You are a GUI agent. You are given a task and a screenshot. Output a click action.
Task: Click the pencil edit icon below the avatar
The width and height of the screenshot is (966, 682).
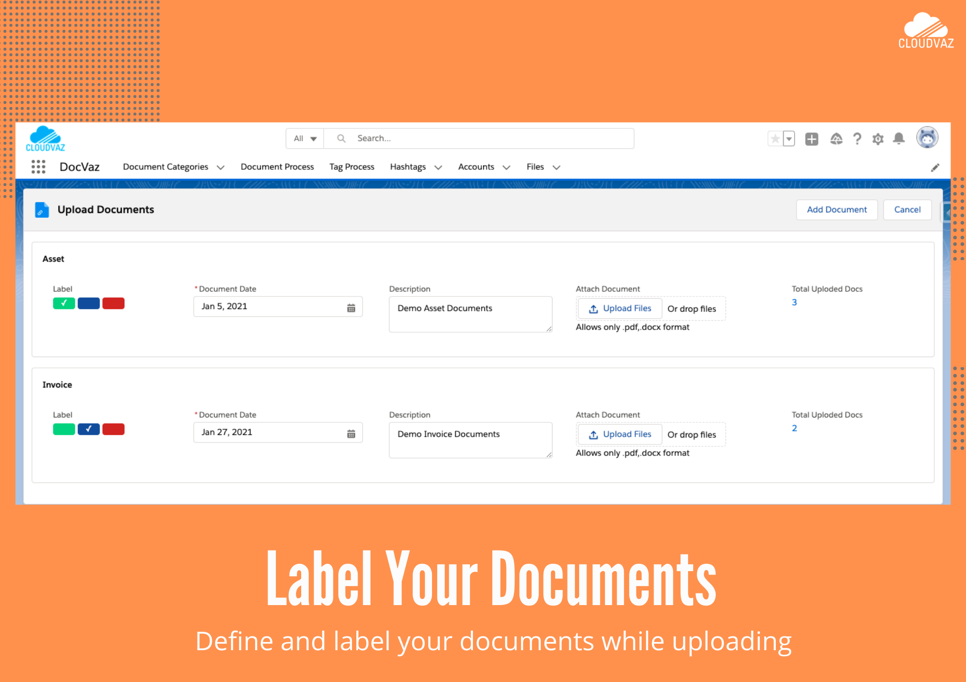pos(935,167)
